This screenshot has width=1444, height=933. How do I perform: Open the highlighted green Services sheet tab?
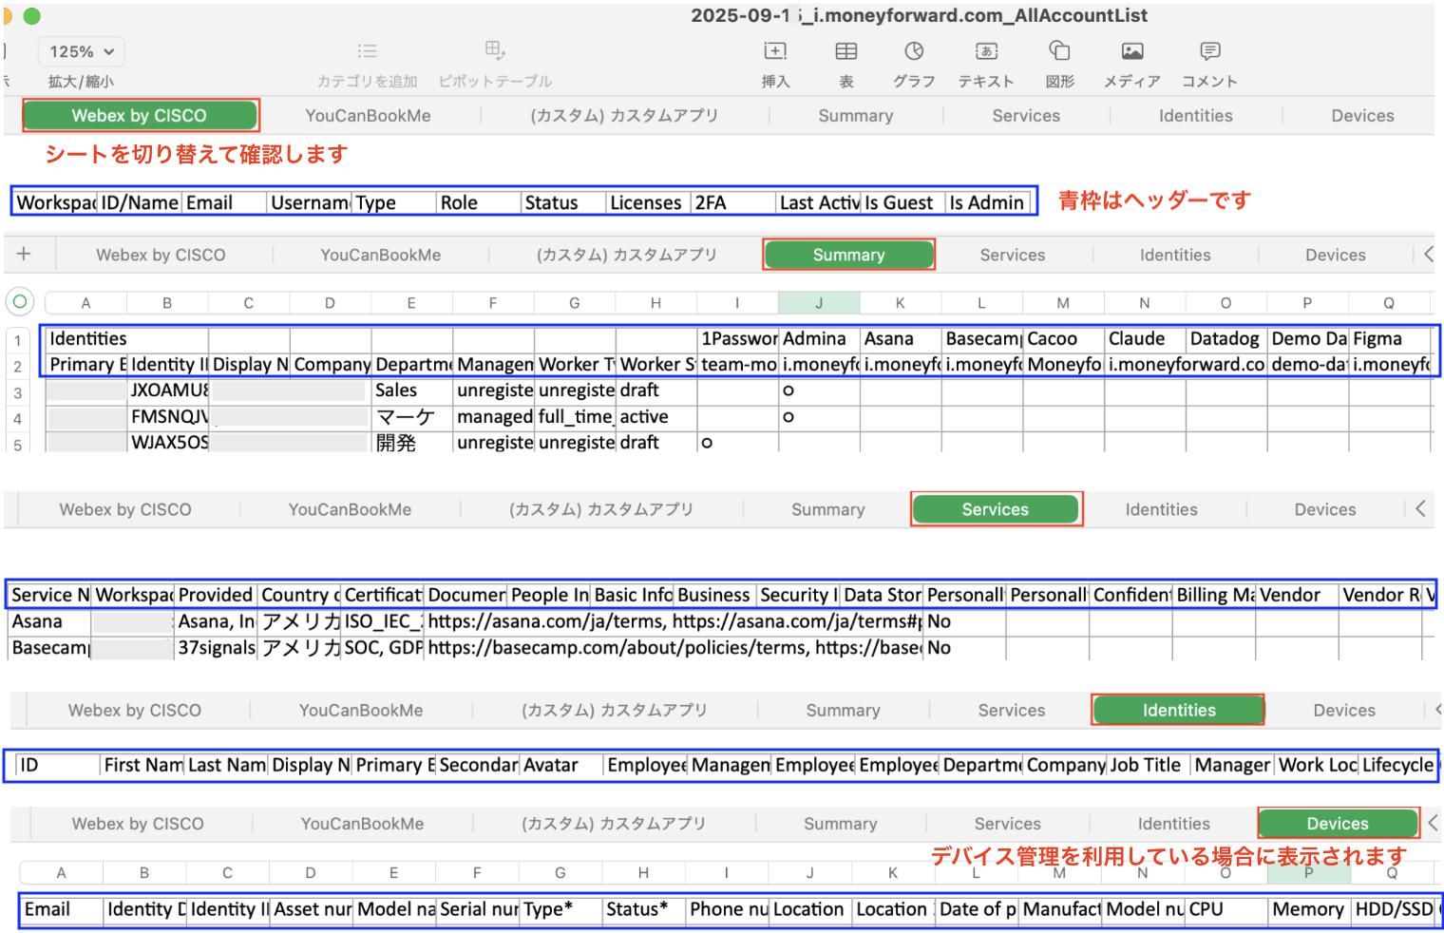(x=995, y=509)
